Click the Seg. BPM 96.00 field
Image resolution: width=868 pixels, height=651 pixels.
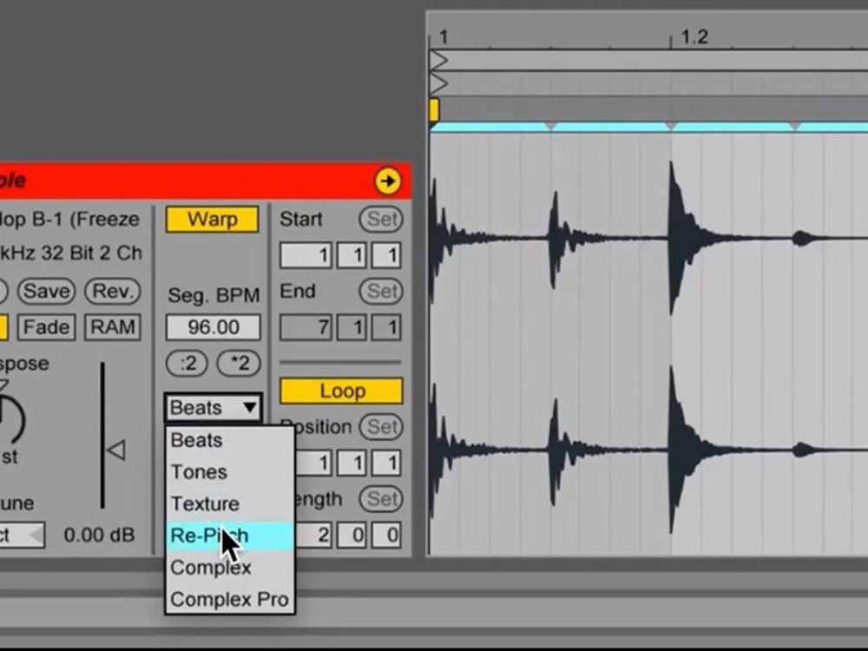pyautogui.click(x=214, y=327)
